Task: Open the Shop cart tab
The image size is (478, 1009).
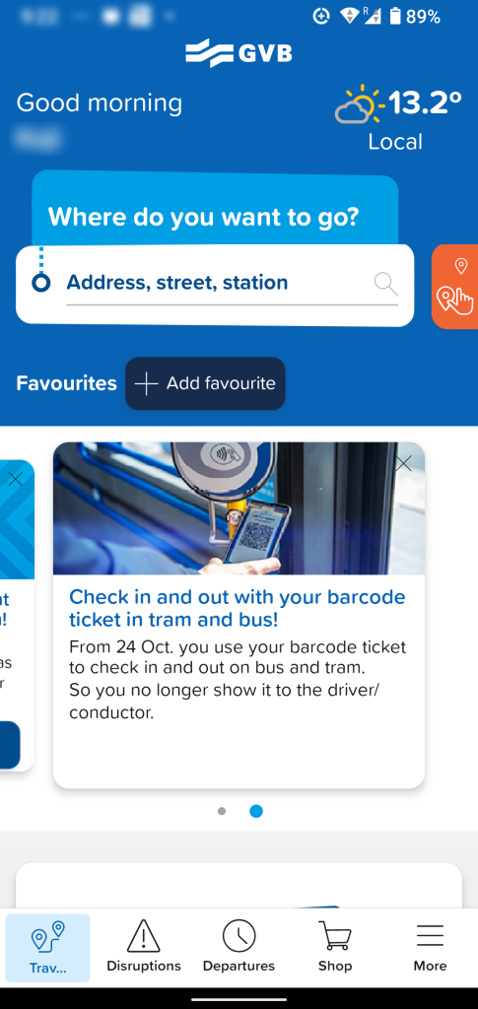Action: point(334,947)
